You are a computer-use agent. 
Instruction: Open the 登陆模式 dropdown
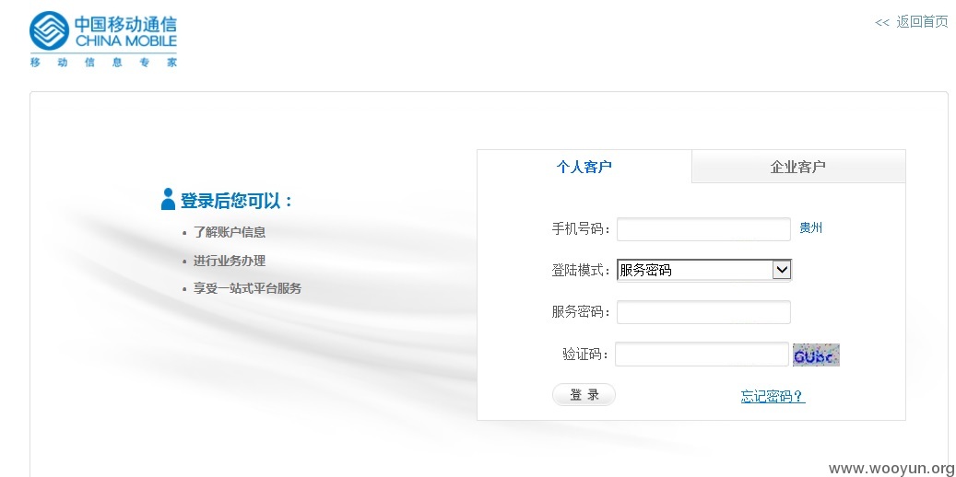click(704, 269)
